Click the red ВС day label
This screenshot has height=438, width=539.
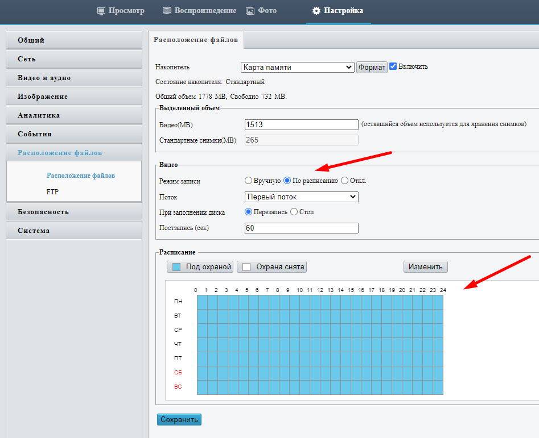(x=178, y=387)
